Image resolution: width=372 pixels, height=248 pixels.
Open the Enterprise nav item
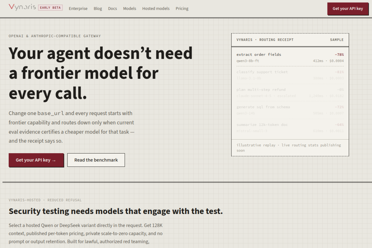pyautogui.click(x=78, y=9)
